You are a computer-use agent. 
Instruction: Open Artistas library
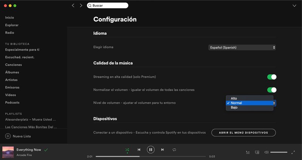coord(11,80)
